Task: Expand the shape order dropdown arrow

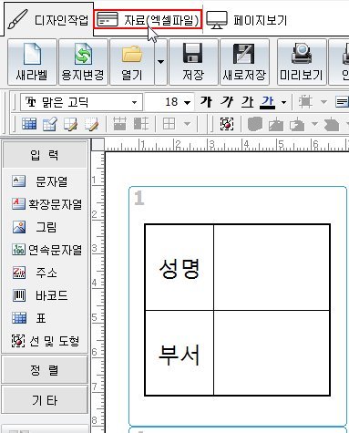Action: (314, 124)
